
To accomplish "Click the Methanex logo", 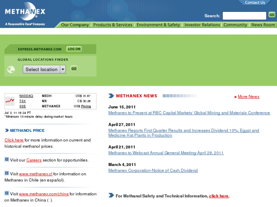I will (x=25, y=14).
